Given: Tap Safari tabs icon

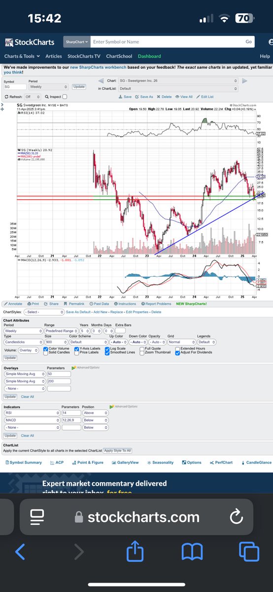Looking at the screenshot, I should (249, 552).
